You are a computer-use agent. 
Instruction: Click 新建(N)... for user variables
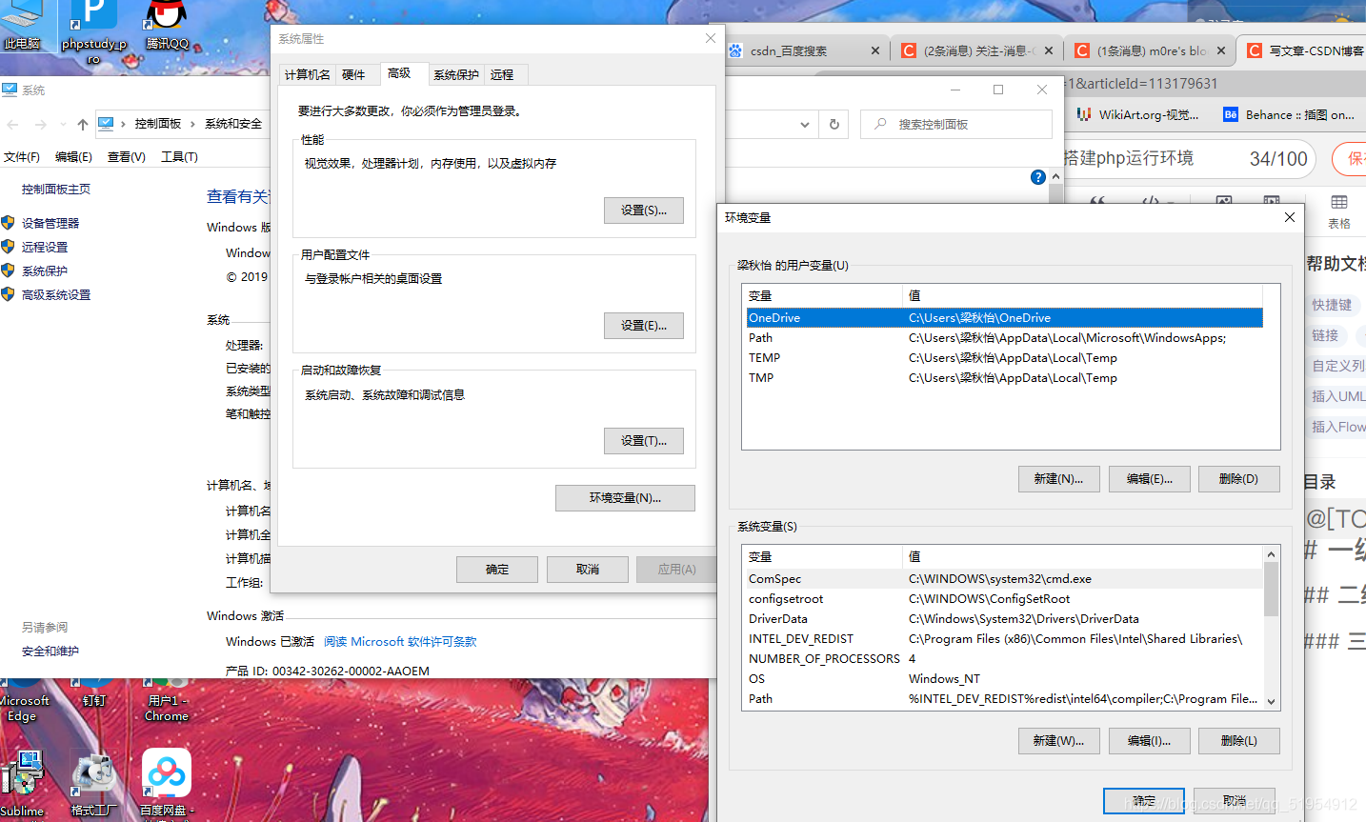1059,479
